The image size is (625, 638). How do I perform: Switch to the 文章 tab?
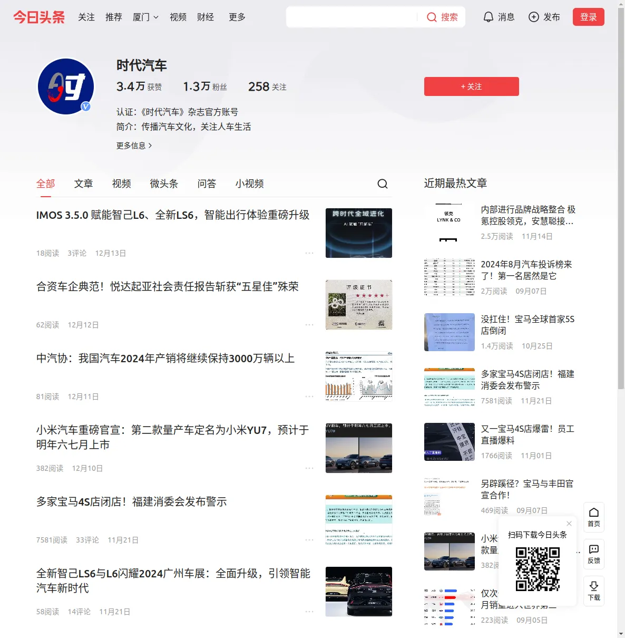[x=84, y=183]
